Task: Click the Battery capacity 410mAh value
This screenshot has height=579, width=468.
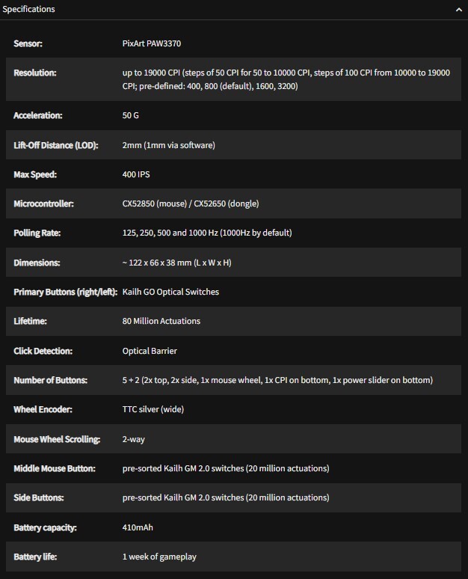Action: (x=138, y=527)
